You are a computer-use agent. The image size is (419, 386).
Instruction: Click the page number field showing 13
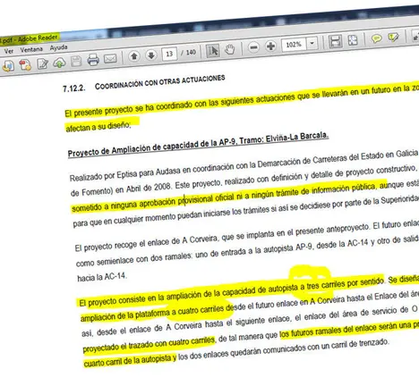coord(169,54)
